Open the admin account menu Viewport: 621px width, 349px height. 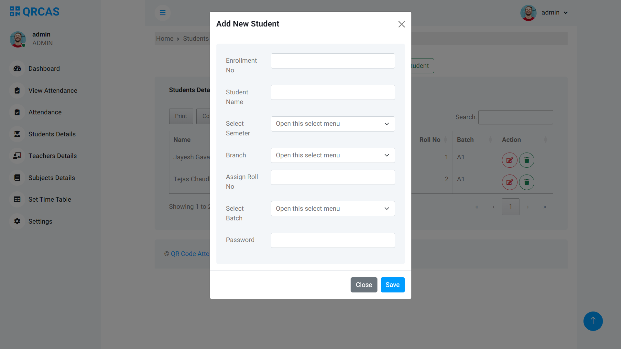tap(554, 12)
